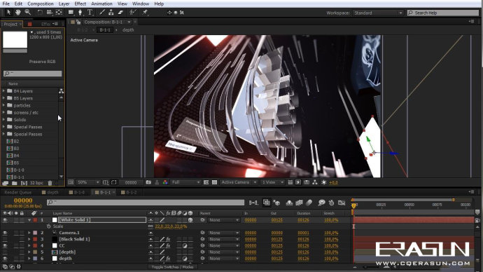Image resolution: width=483 pixels, height=272 pixels.
Task: Select the Brush tool
Action: click(102, 13)
